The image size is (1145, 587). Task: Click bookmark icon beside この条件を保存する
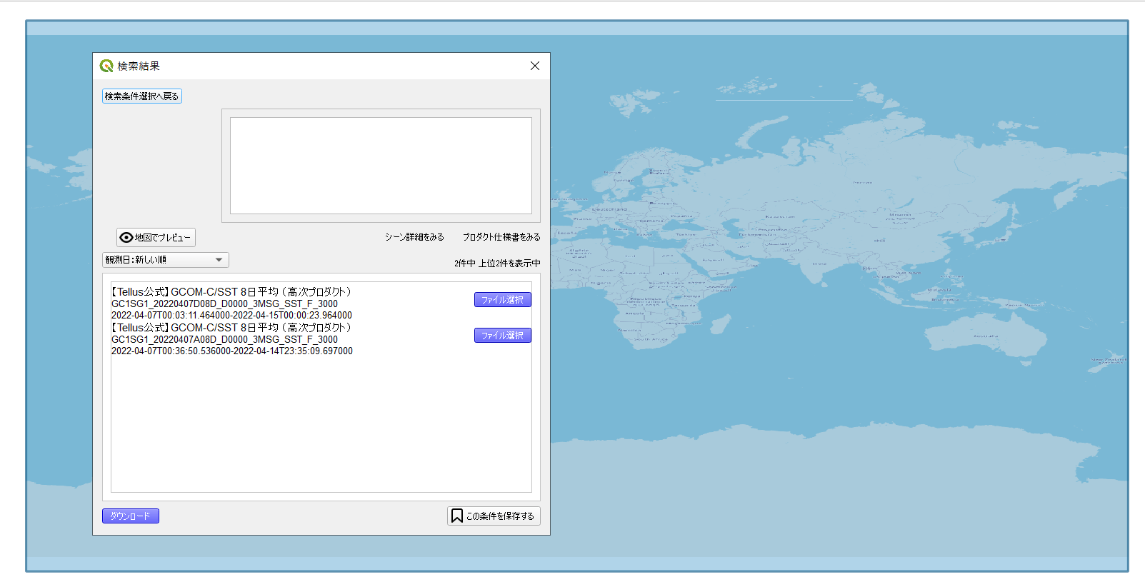click(x=457, y=516)
